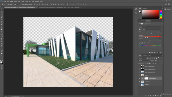172x97 pixels.
Task: Delete the adjustment layer via Properties trash
Action: click(160, 53)
